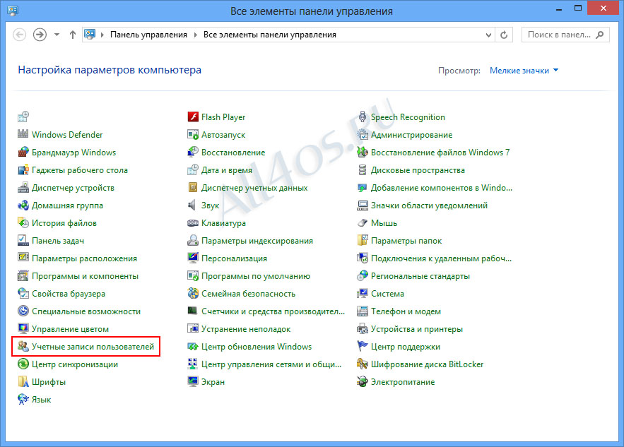Open Панель задач link
Screen dimensions: 624x447
point(58,241)
